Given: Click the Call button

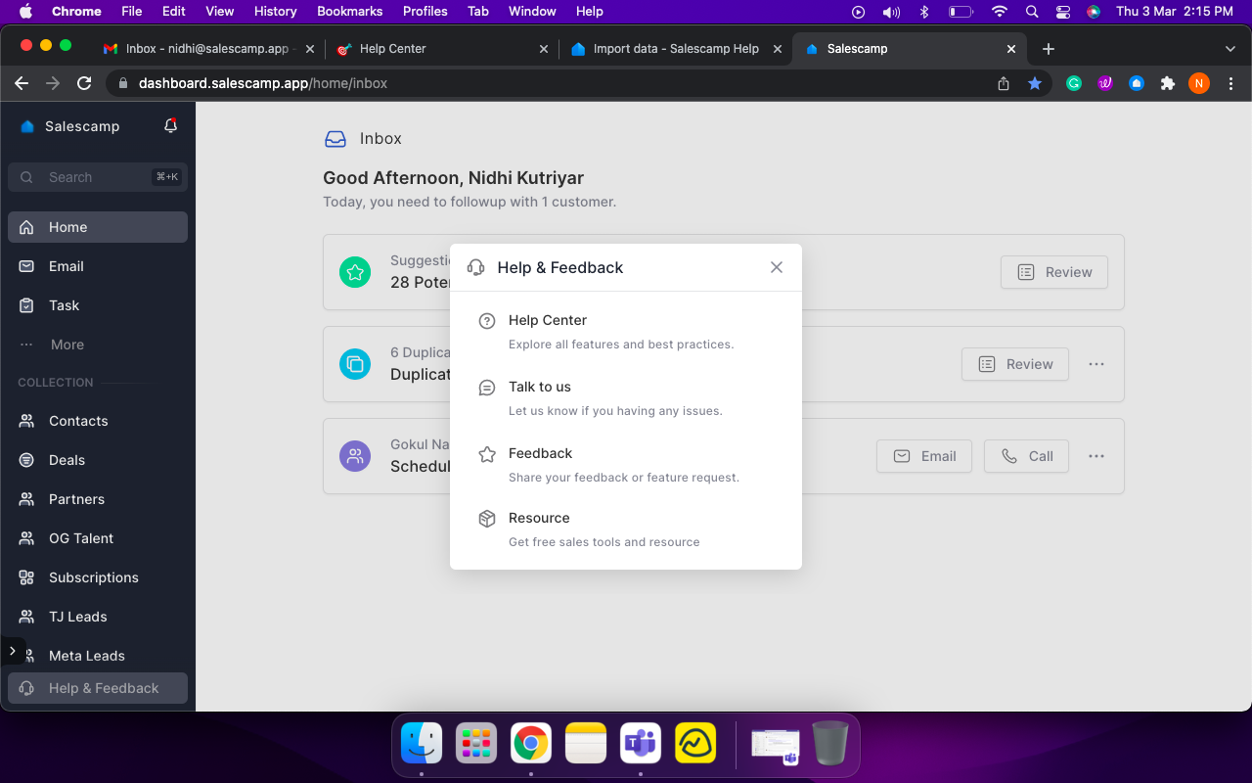Looking at the screenshot, I should pos(1026,456).
